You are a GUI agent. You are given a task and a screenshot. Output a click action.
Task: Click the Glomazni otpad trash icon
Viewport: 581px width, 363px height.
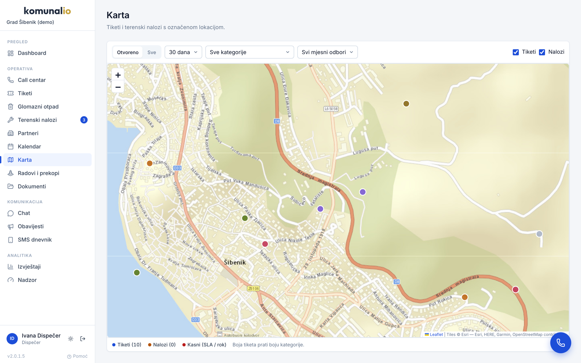[11, 106]
